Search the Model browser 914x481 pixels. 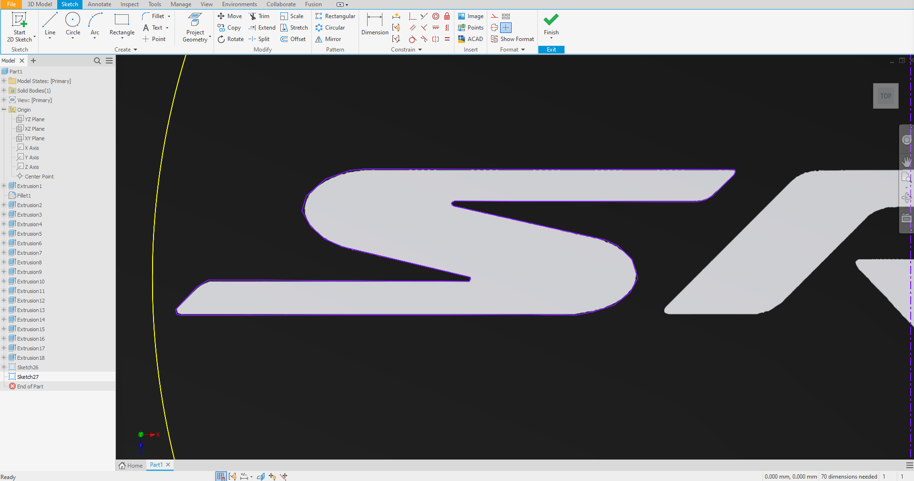pos(97,61)
